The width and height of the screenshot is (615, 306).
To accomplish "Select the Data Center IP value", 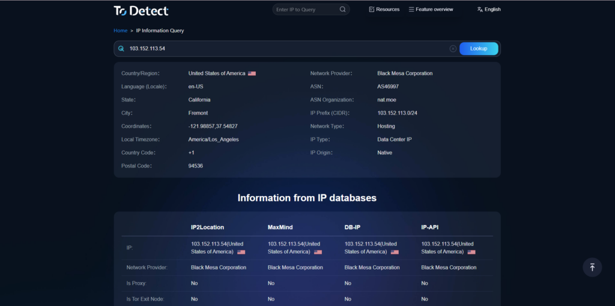I will click(395, 139).
